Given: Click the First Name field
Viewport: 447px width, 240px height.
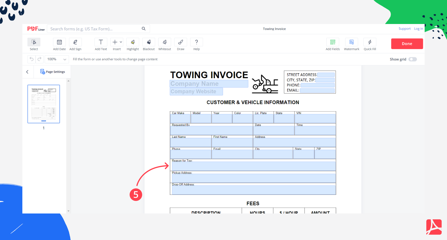Looking at the screenshot, I should [232, 143].
